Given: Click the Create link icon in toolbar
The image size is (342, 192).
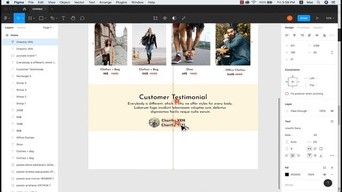Looking at the screenshot, I should click(184, 18).
